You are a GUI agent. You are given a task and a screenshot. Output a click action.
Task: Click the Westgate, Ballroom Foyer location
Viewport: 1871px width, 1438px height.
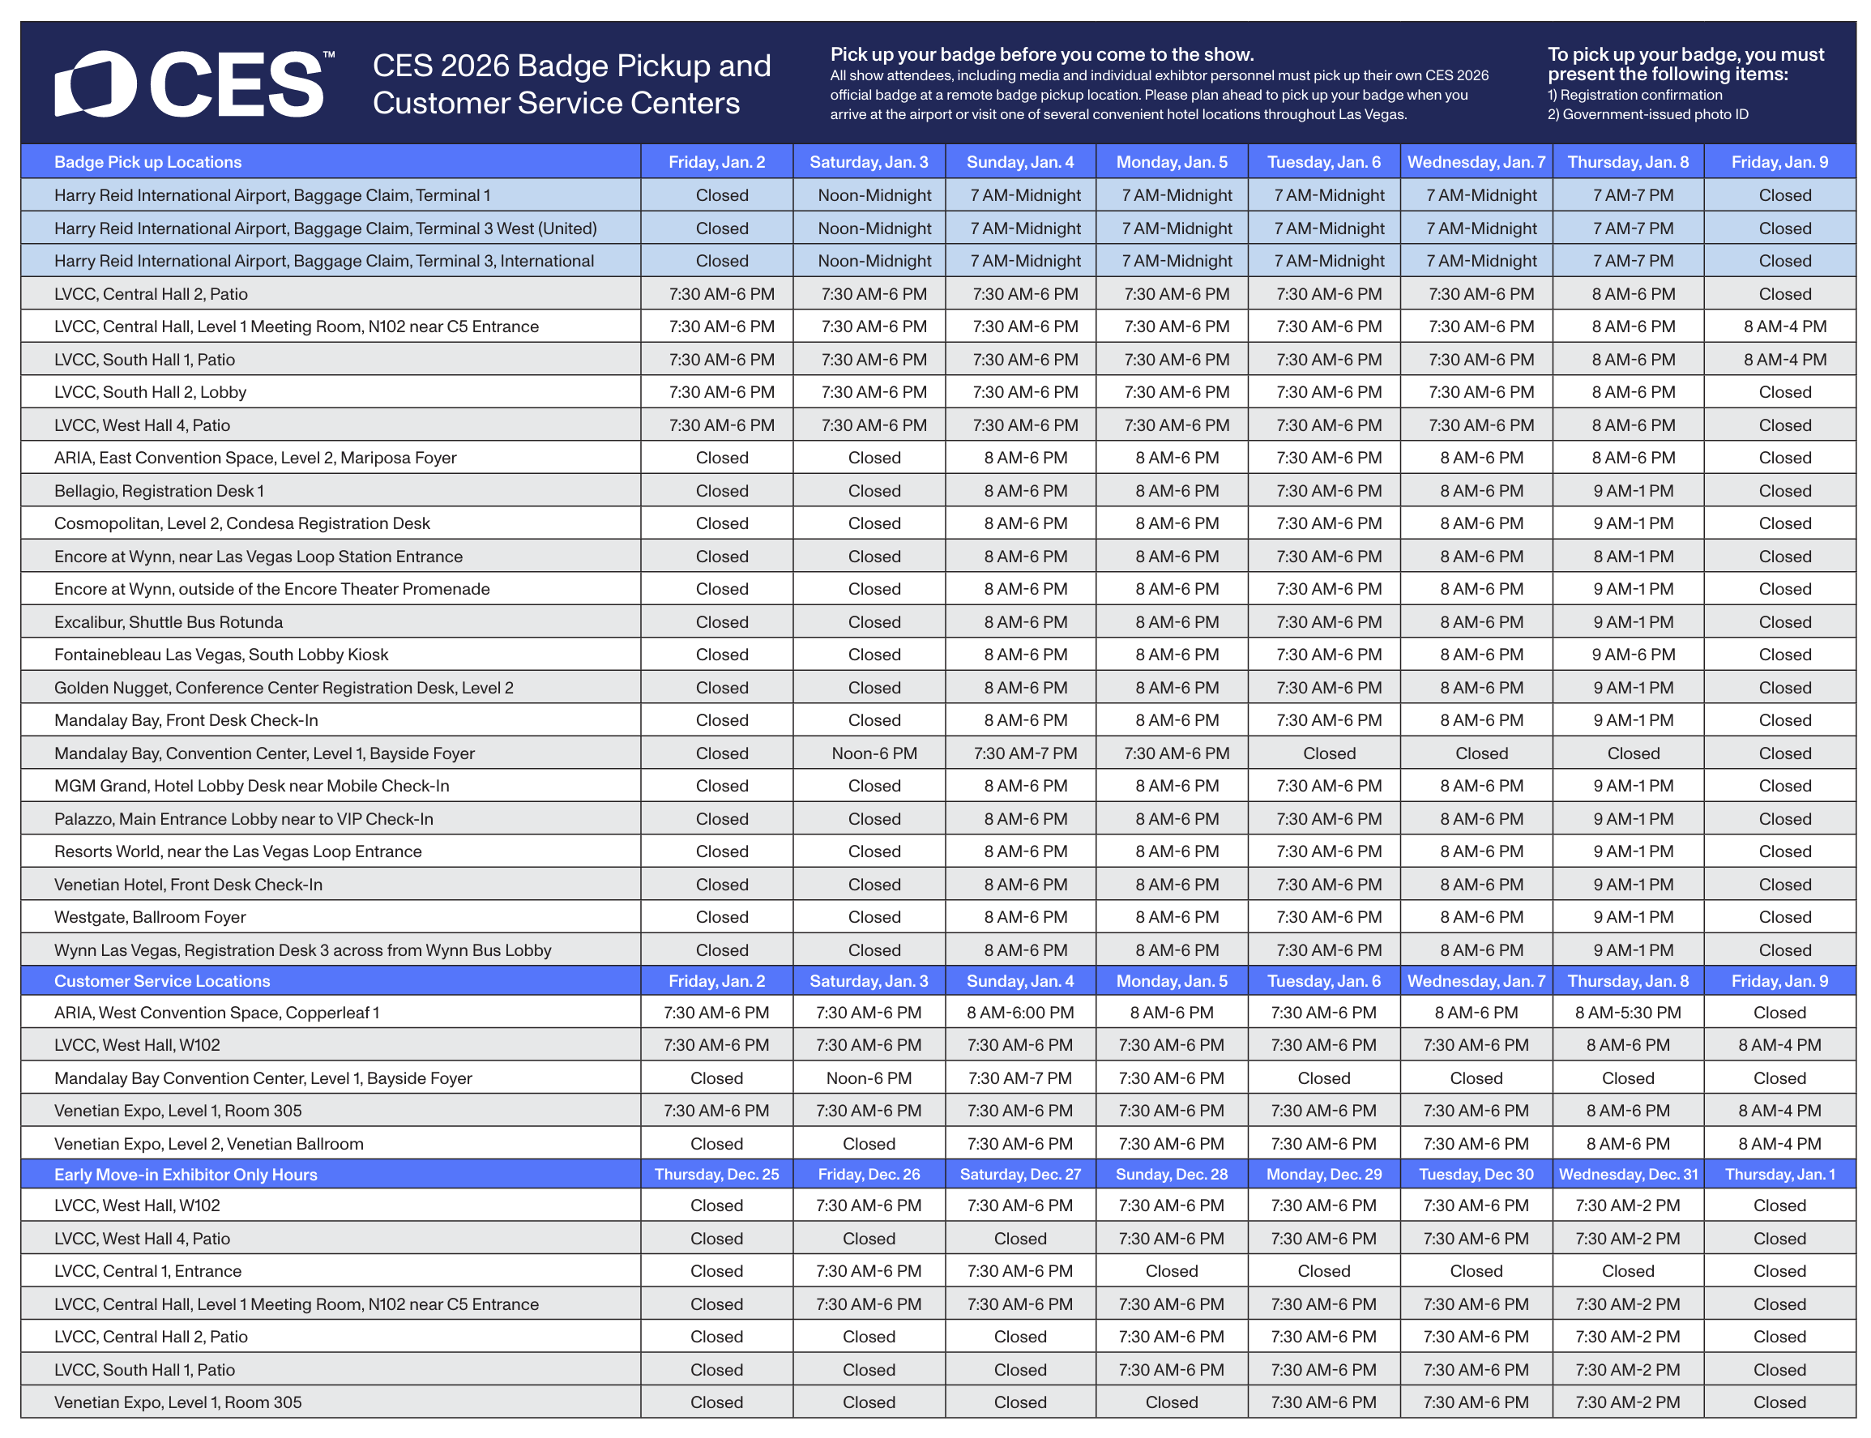[x=150, y=917]
